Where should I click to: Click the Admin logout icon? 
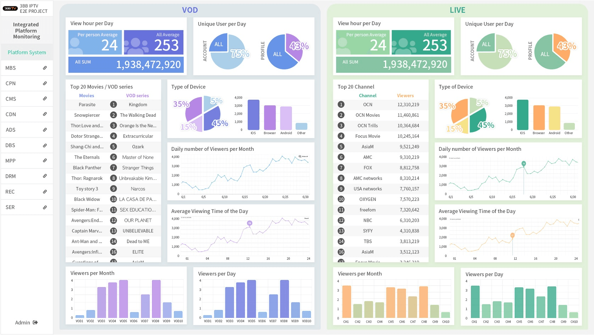[x=35, y=323]
